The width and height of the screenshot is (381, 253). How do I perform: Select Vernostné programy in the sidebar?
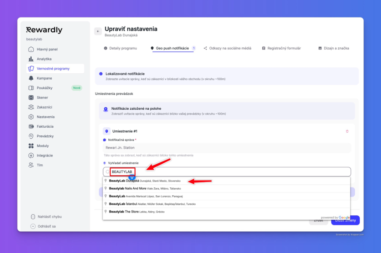click(x=55, y=68)
